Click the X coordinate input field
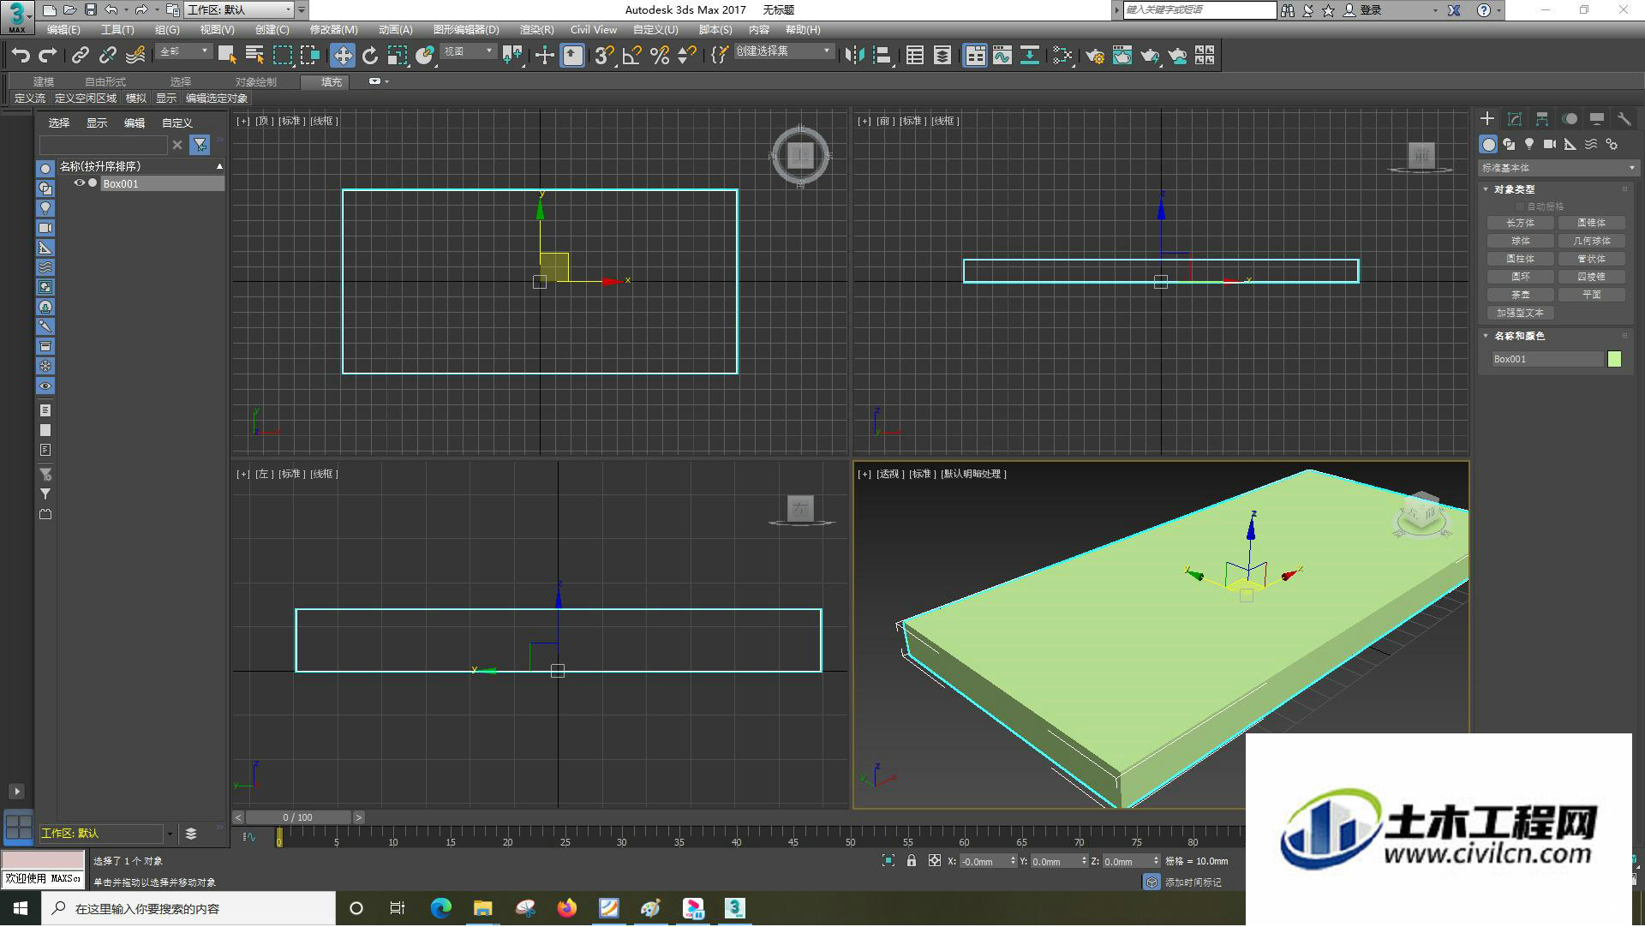The image size is (1645, 927). point(983,862)
